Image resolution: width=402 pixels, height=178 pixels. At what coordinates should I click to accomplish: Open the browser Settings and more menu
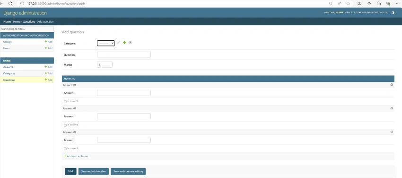398,3
